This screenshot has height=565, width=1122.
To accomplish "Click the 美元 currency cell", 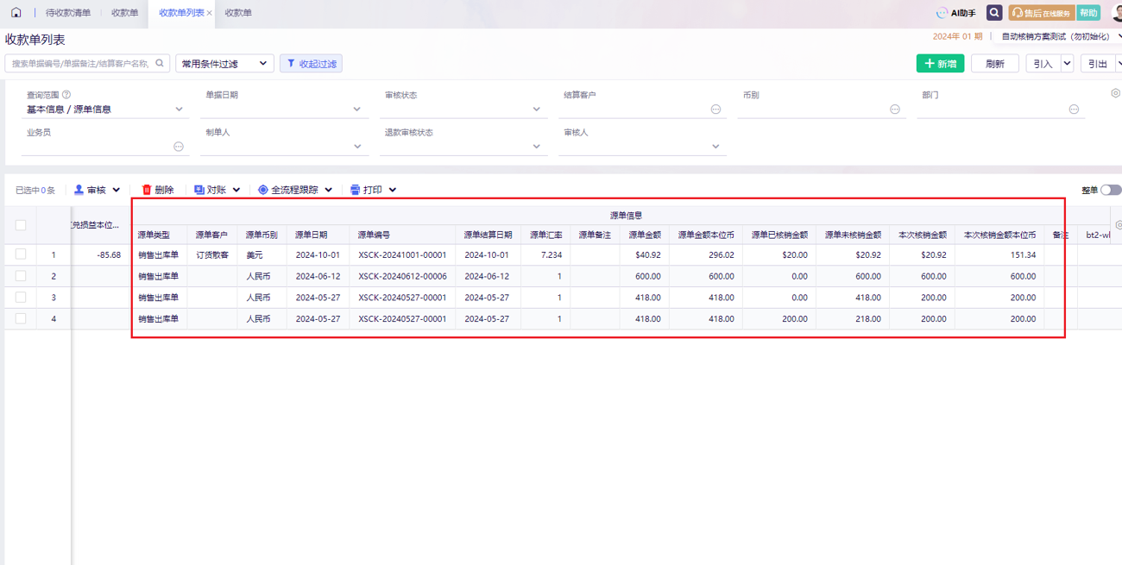I will [x=255, y=255].
